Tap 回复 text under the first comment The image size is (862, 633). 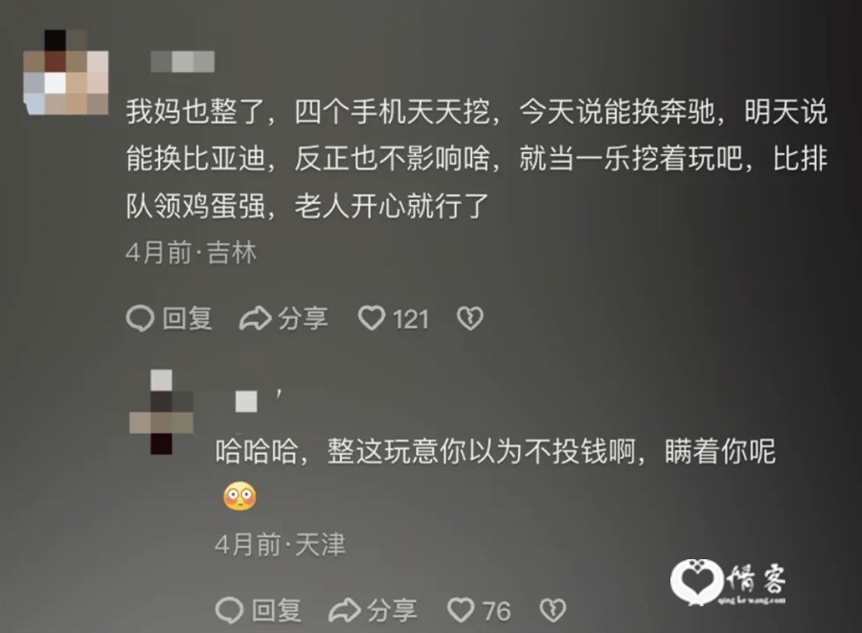pyautogui.click(x=188, y=319)
